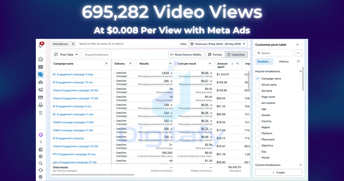Screen dimensions: 344x181
Task: Open the Pivot Table view dropdown
Action: [x=66, y=55]
